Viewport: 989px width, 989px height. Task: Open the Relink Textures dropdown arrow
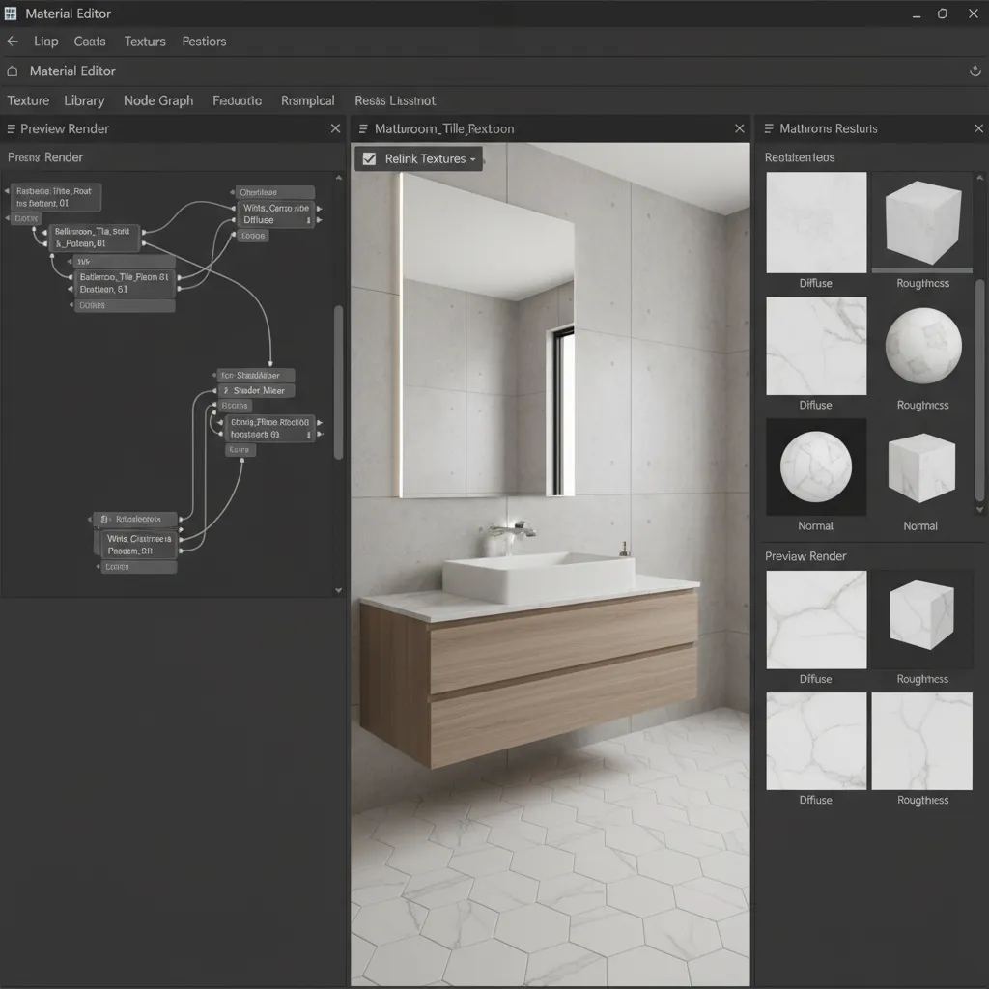tap(474, 159)
